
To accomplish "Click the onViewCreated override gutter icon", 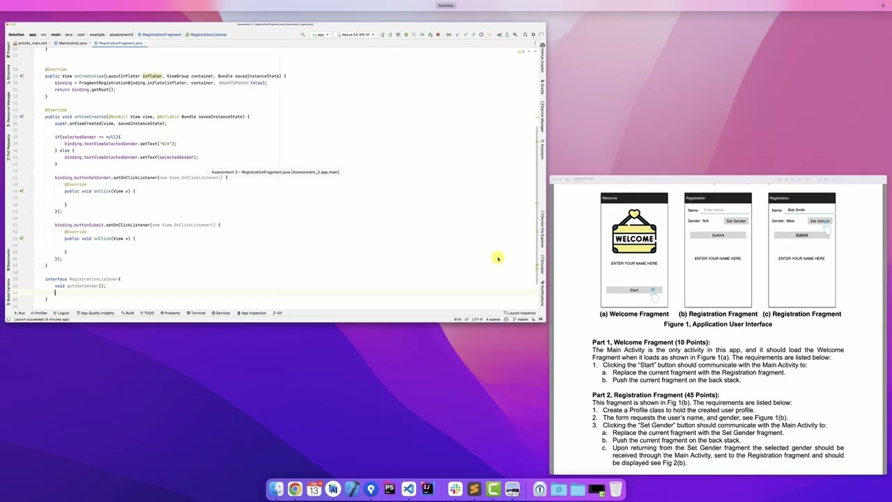I will pos(22,116).
